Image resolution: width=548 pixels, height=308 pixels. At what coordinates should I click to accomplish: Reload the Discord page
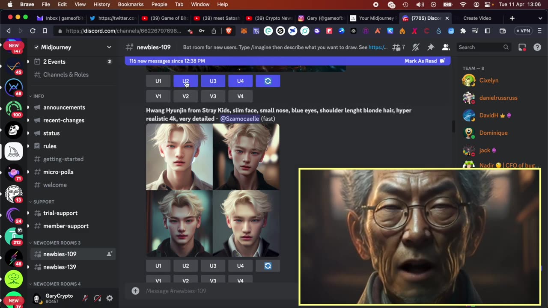[x=33, y=31]
